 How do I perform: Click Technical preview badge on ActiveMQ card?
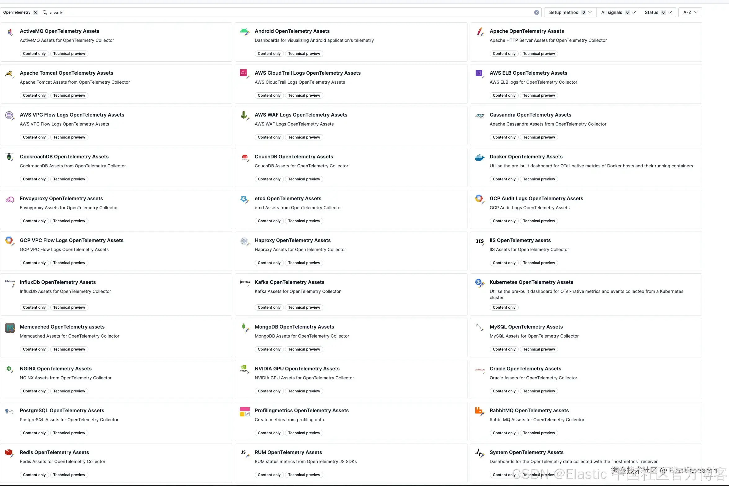[x=69, y=54]
